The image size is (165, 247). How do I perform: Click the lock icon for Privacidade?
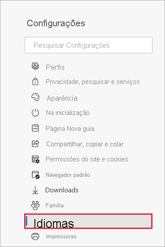coord(35,81)
